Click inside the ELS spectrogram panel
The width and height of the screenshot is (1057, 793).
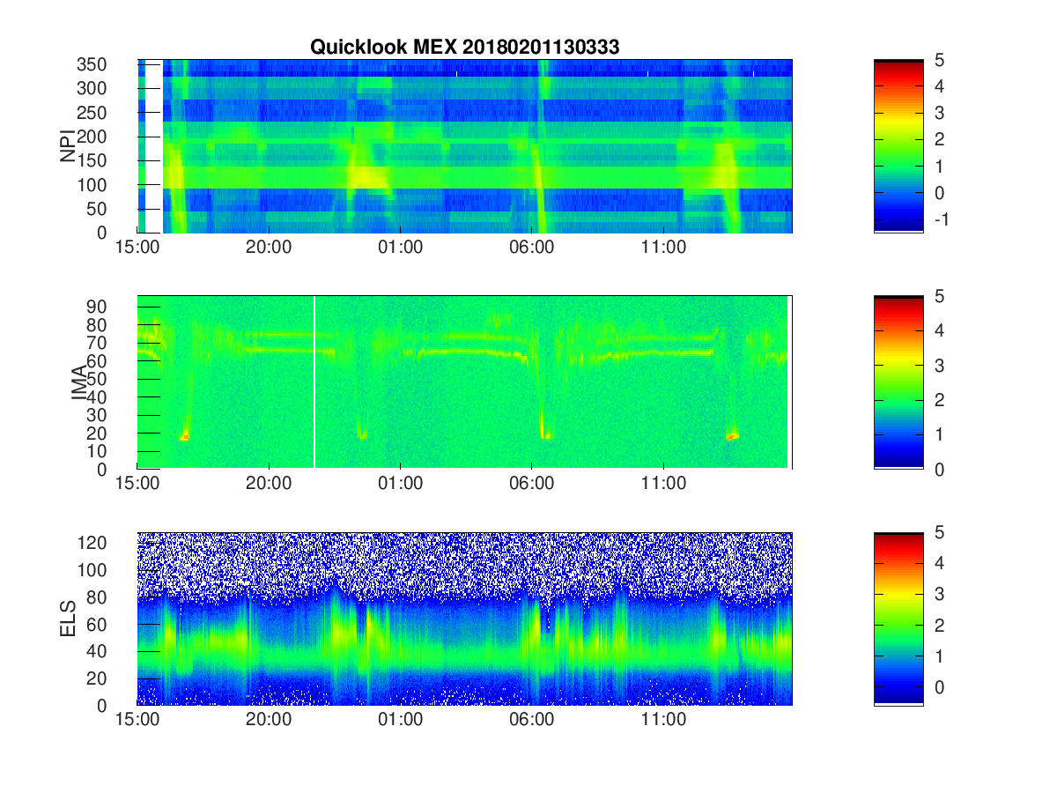click(465, 619)
